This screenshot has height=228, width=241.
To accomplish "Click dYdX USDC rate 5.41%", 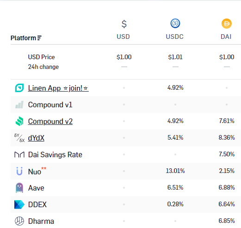I will (175, 137).
